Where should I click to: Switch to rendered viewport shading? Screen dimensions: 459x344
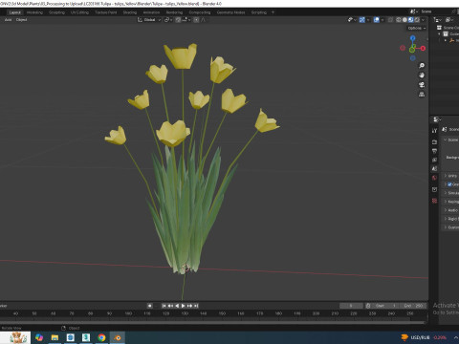coord(417,20)
